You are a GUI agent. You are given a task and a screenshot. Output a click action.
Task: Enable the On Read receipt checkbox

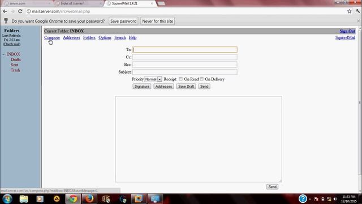coord(180,79)
